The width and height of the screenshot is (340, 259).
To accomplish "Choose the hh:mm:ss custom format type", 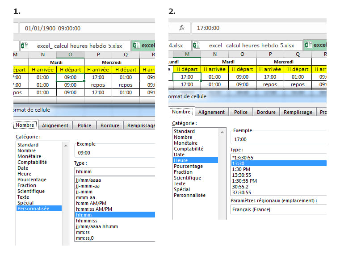I will 87,221.
